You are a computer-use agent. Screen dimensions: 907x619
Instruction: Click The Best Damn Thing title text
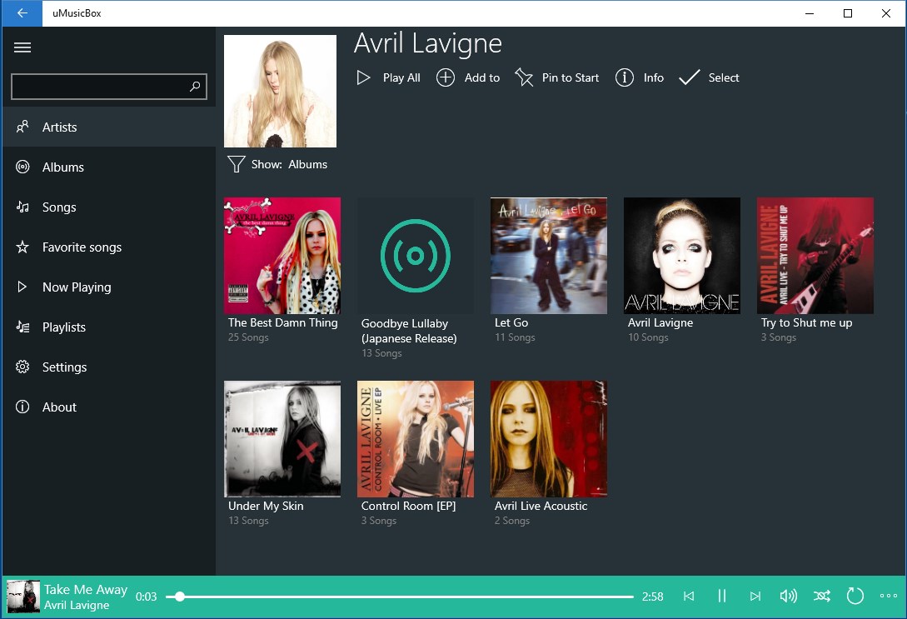coord(283,322)
